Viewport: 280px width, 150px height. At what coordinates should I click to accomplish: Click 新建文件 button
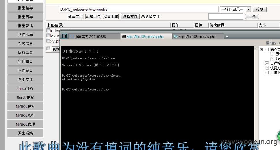pyautogui.click(x=76, y=16)
